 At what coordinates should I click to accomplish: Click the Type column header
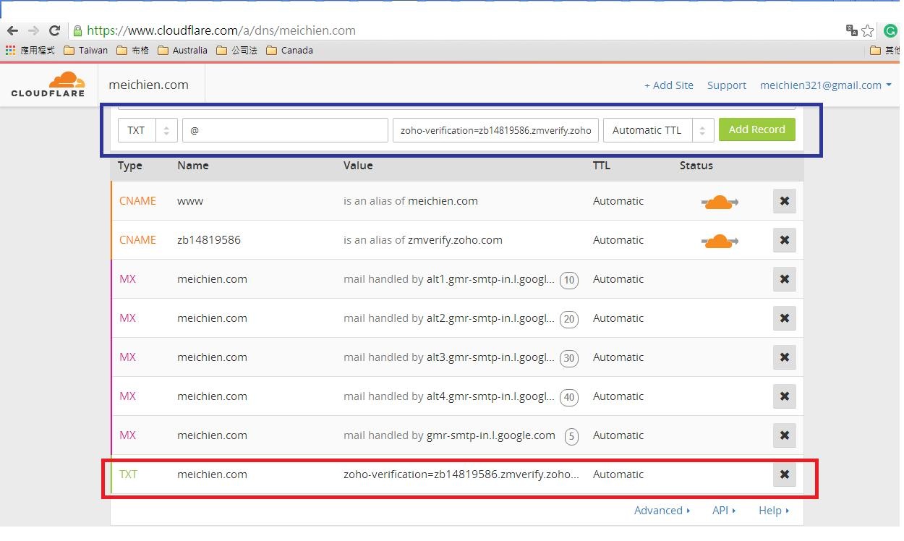[130, 166]
